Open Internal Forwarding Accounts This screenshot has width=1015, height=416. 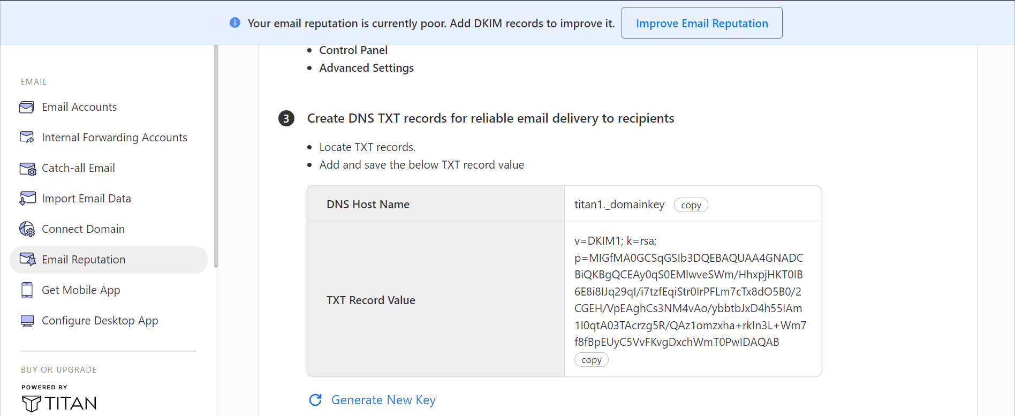(x=109, y=138)
